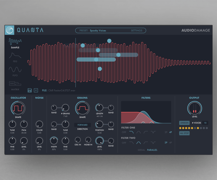Click the number of voices field
217x180 pixels.
click(205, 123)
